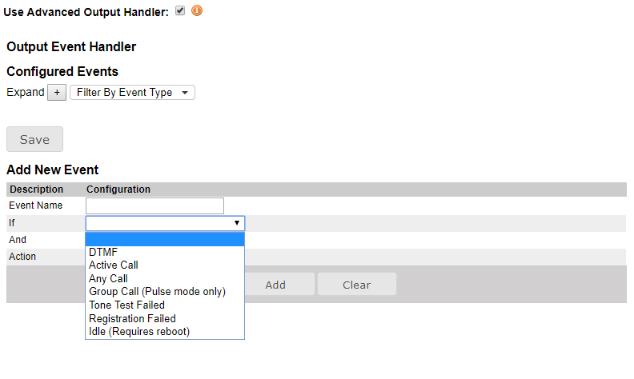Select Tone Test Failed option
634x379 pixels.
(x=126, y=305)
